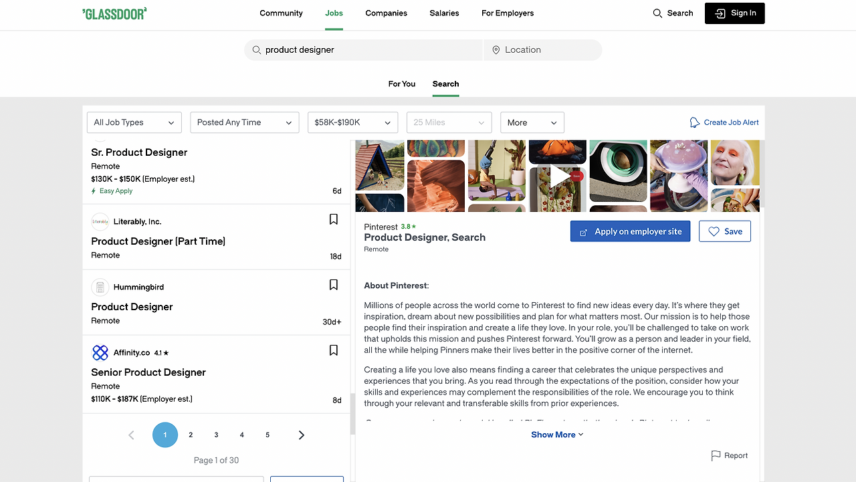Viewport: 856px width, 482px height.
Task: Click the Page 1 of 30 text
Action: (x=216, y=461)
